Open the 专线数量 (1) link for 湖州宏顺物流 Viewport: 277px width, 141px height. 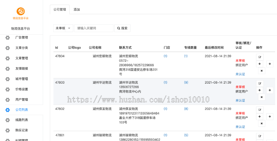186,56
